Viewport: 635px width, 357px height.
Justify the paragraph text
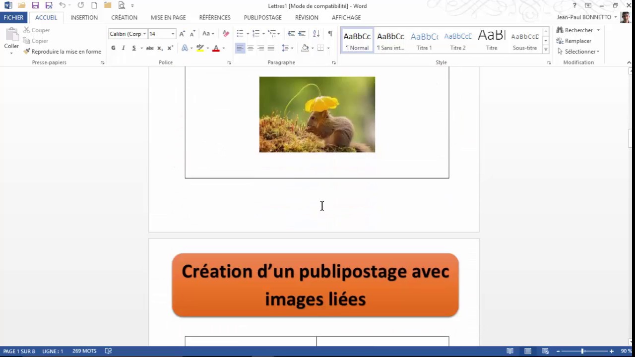[271, 48]
